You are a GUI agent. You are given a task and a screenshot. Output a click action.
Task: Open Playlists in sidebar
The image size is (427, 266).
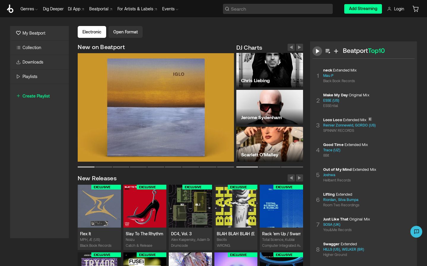click(x=39, y=77)
